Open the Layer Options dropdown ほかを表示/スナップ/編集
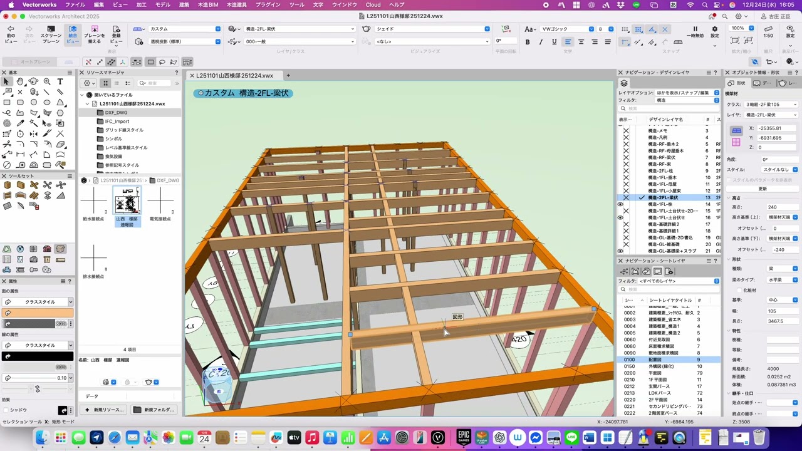802x451 pixels. 687,92
